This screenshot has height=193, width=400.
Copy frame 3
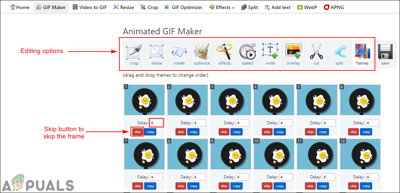pos(236,132)
